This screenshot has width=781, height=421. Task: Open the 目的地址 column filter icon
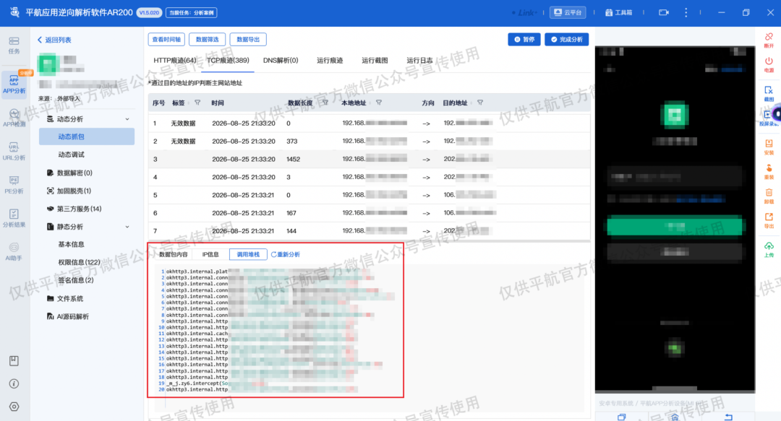tap(480, 103)
